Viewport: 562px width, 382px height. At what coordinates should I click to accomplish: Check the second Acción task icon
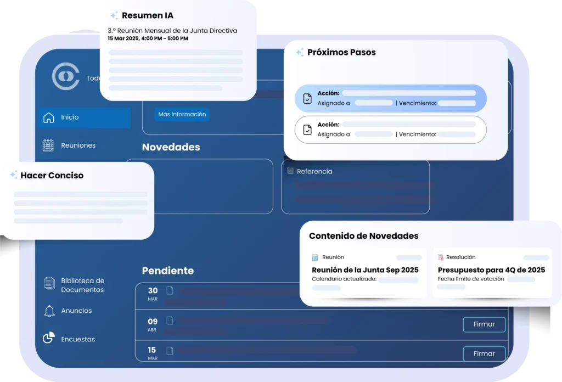pyautogui.click(x=307, y=130)
